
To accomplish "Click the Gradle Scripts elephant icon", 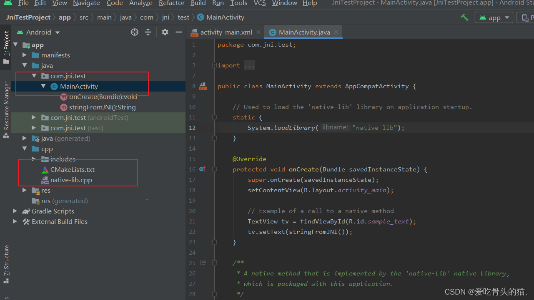I will [26, 211].
